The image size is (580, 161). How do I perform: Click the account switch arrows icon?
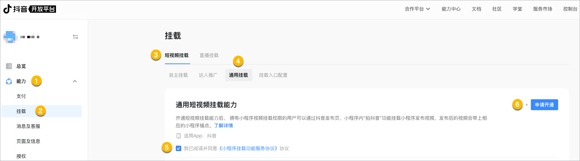75,37
